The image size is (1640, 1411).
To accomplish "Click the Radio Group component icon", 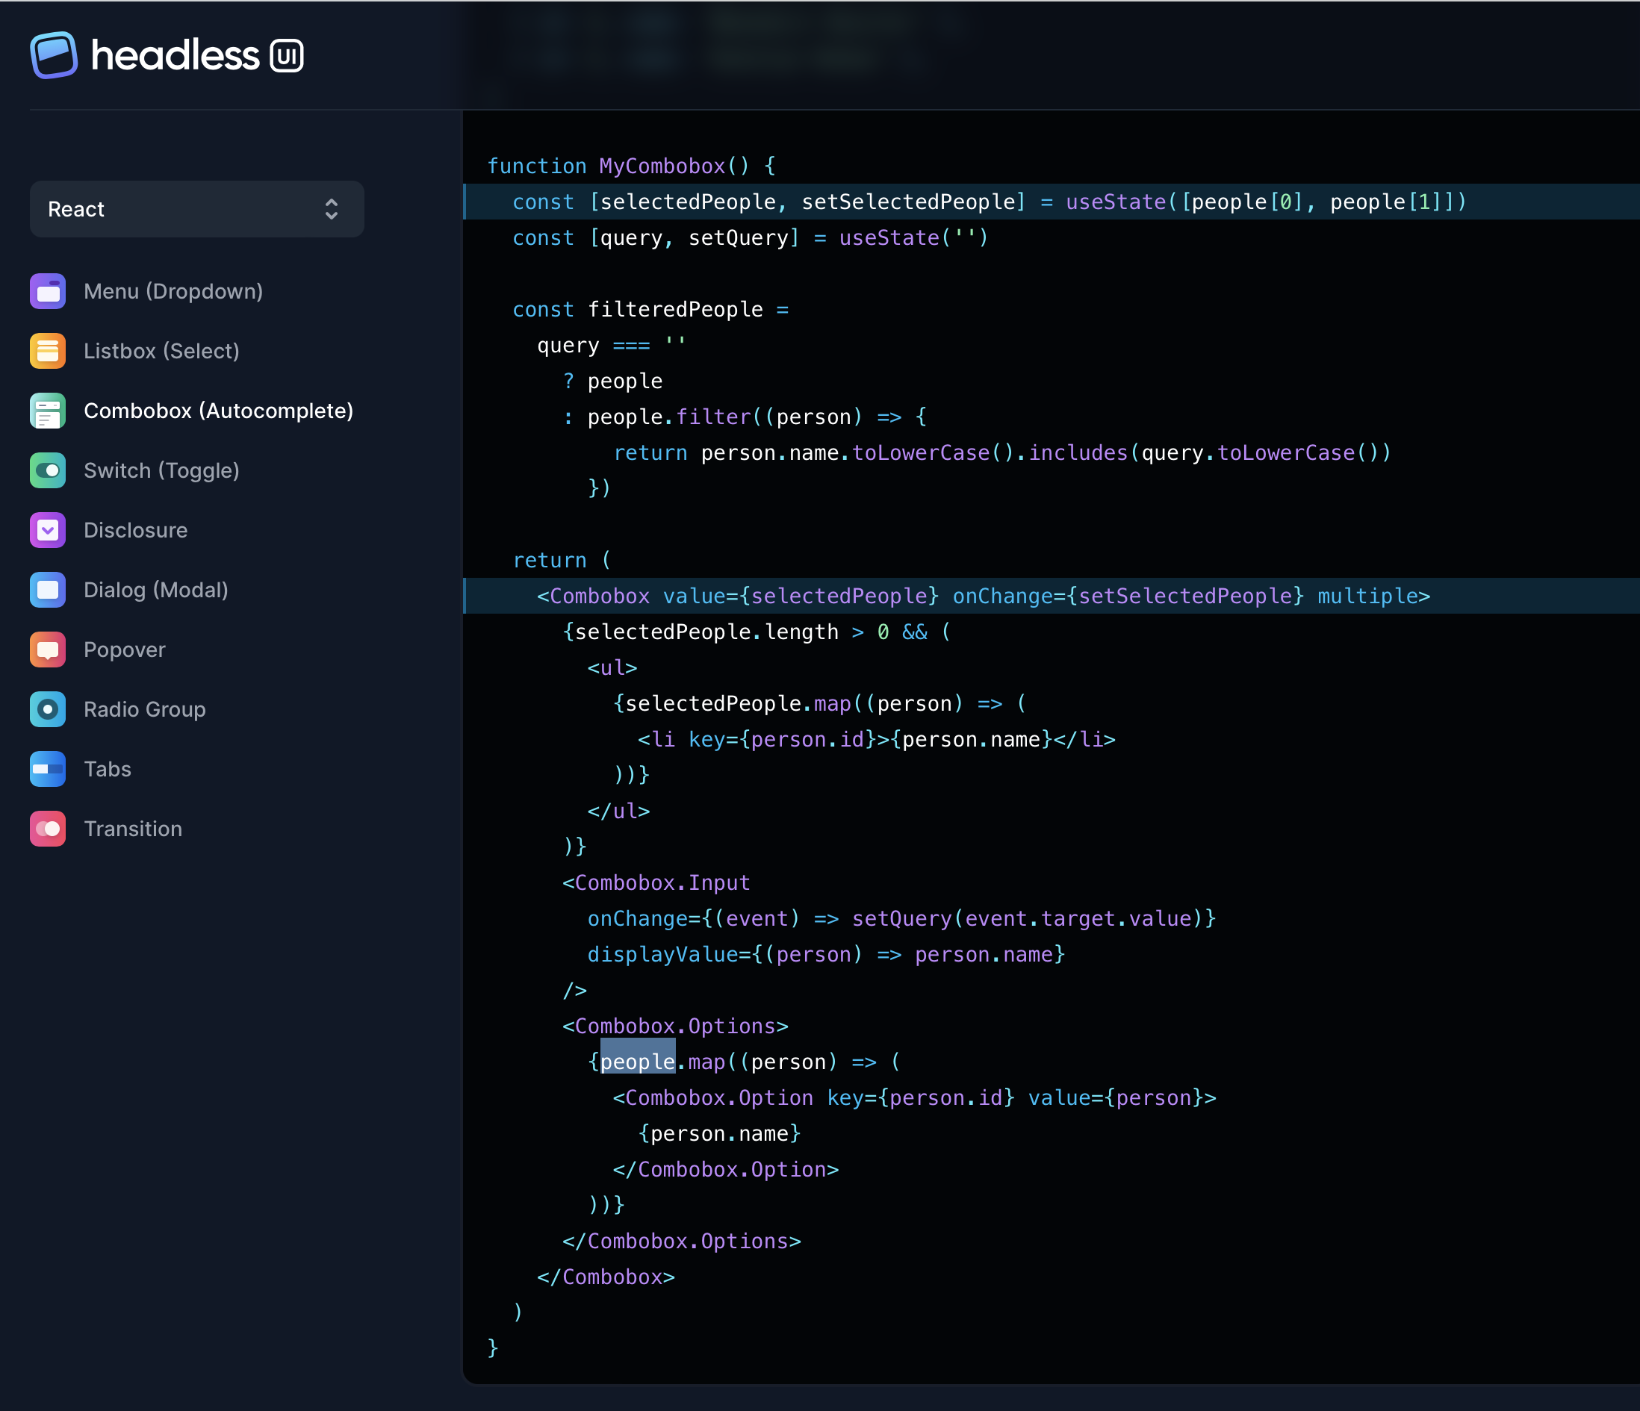I will 48,709.
